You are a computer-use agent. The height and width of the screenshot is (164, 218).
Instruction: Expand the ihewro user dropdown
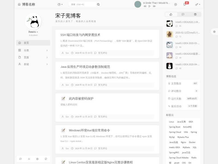tap(33, 32)
